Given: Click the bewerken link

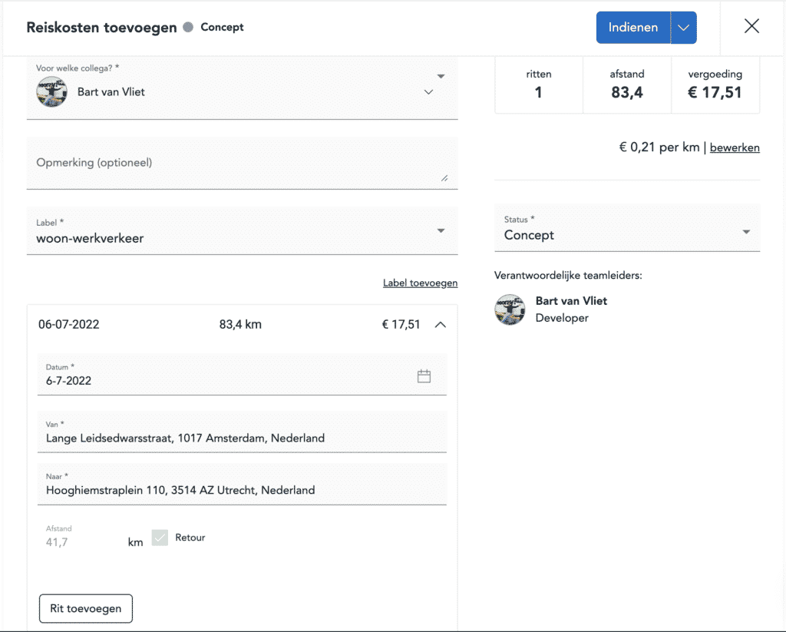Looking at the screenshot, I should point(735,147).
